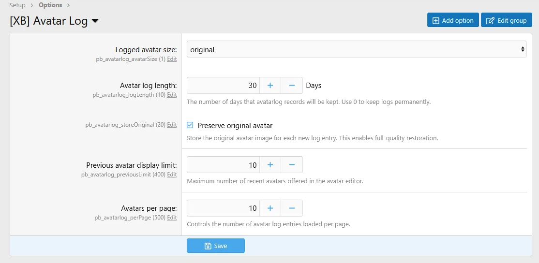Screen dimensions: 539x263
Task: Click the Previous avatar display limit label
Action: tap(132, 165)
